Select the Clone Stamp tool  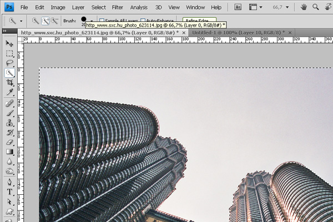pos(9,123)
